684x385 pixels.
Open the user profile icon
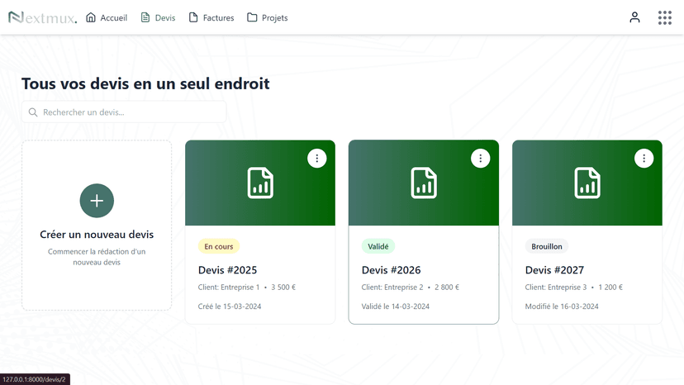pos(634,17)
